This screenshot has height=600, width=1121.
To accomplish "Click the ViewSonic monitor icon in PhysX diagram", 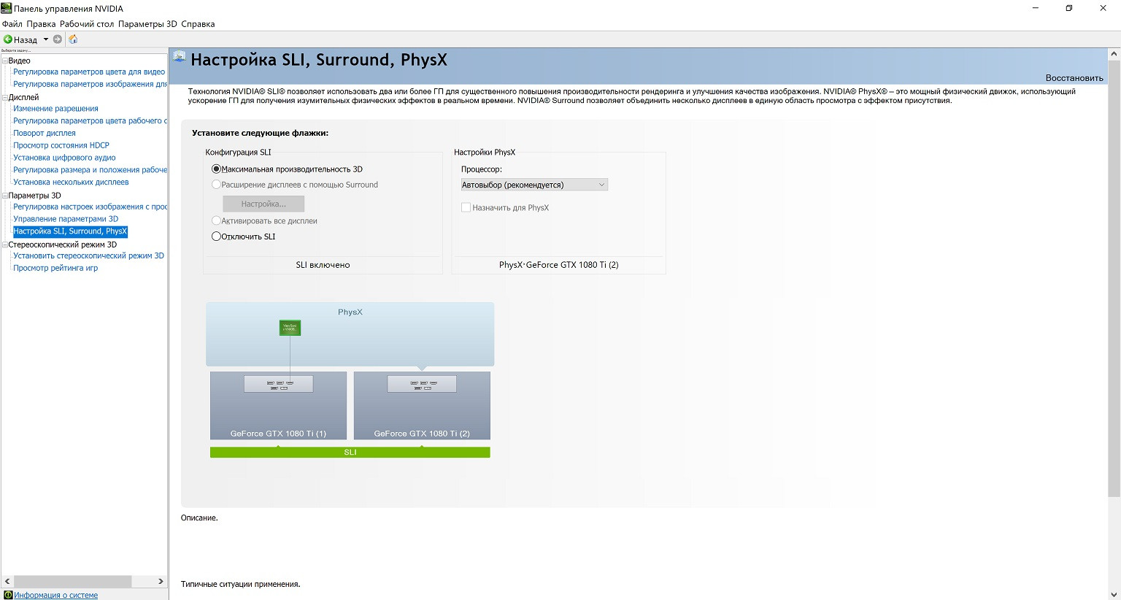I will [290, 328].
